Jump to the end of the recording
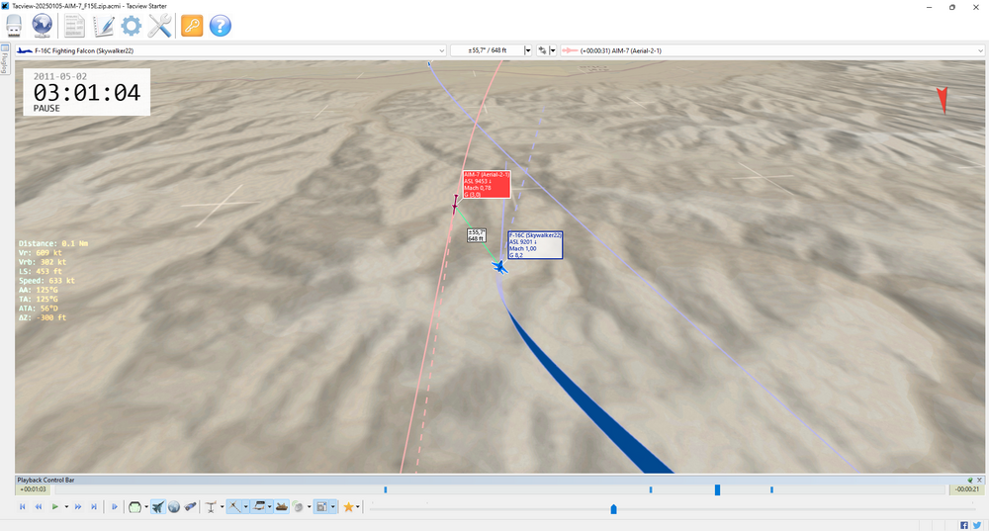The image size is (989, 531). [x=94, y=506]
